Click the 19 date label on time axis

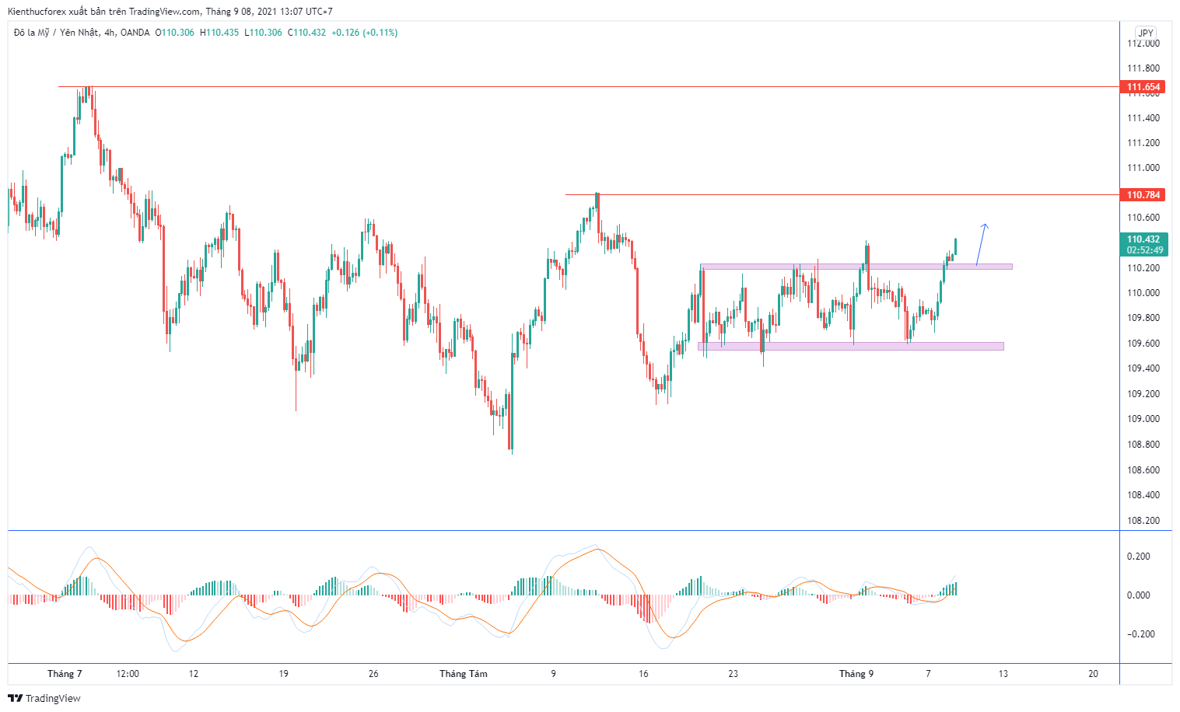(284, 674)
